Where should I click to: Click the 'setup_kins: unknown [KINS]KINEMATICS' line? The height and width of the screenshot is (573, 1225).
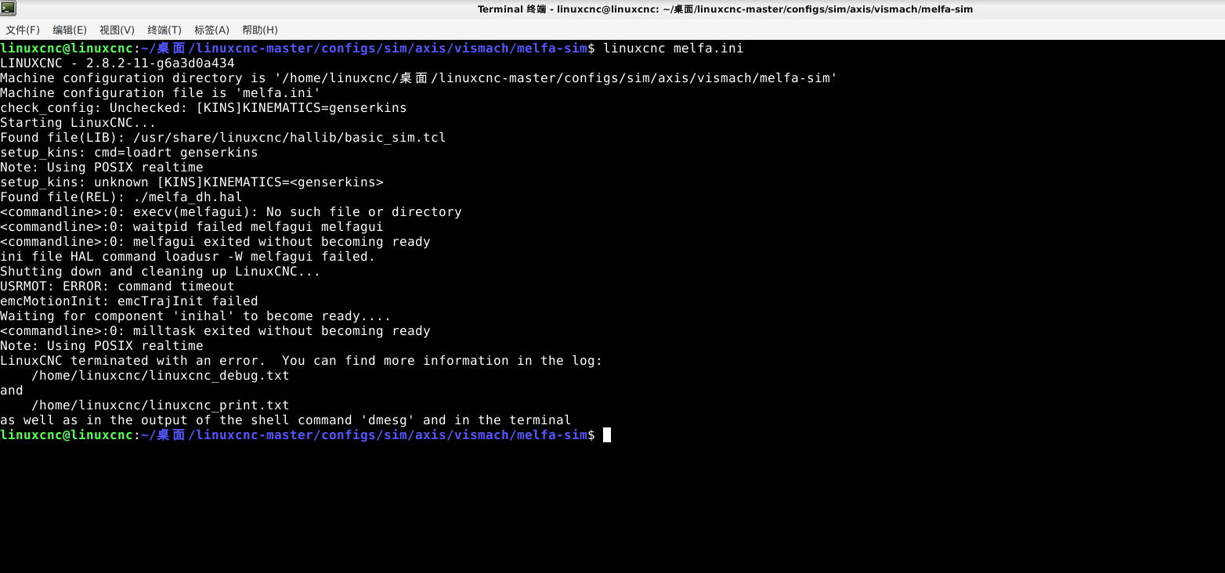coord(192,182)
